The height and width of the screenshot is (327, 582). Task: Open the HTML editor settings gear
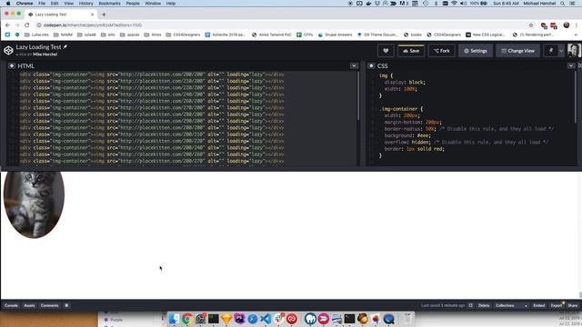12,65
